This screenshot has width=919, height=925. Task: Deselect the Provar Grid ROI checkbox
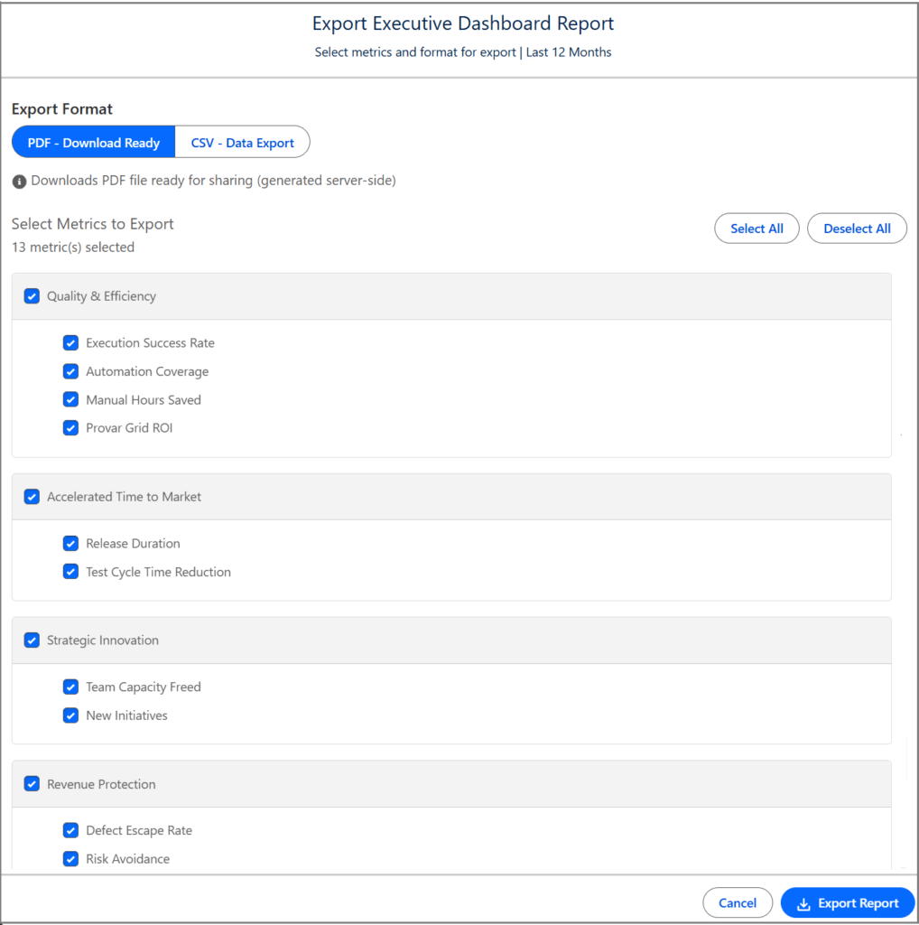pos(70,428)
